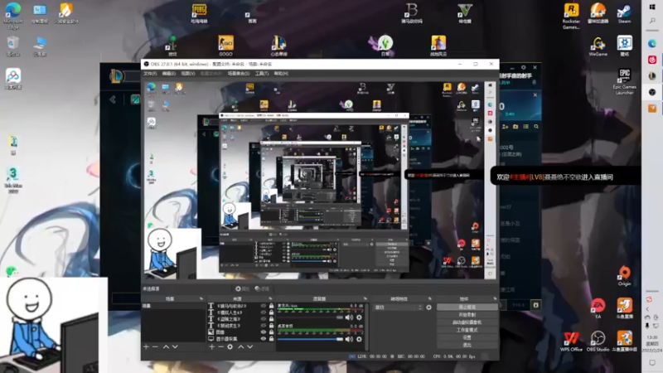Enable 工作室模式 in controls

[467, 330]
